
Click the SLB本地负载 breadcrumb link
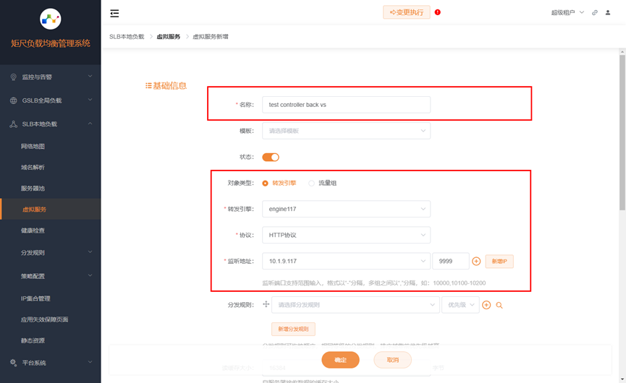[x=127, y=37]
